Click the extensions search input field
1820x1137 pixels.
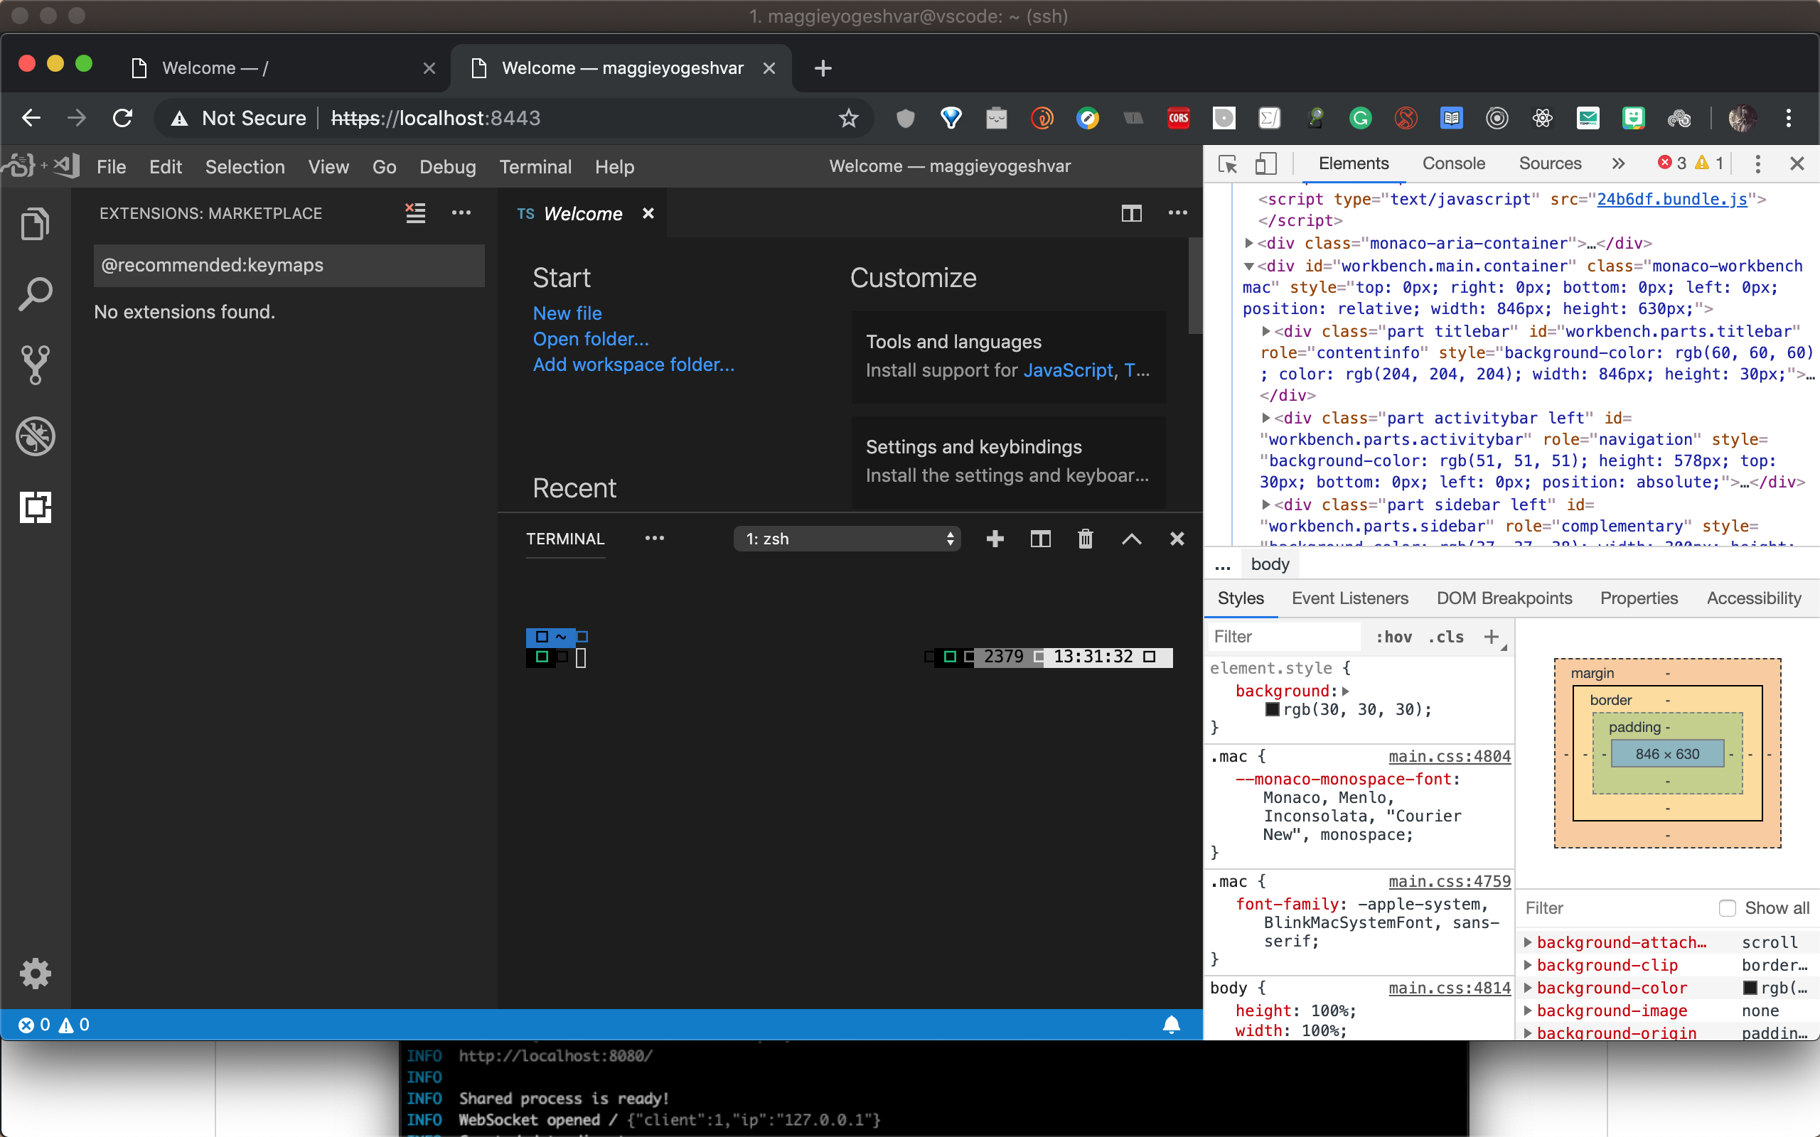pos(289,266)
